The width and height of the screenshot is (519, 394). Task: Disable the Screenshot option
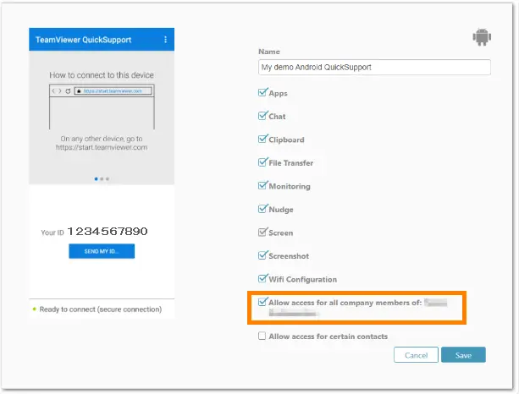[x=262, y=255]
